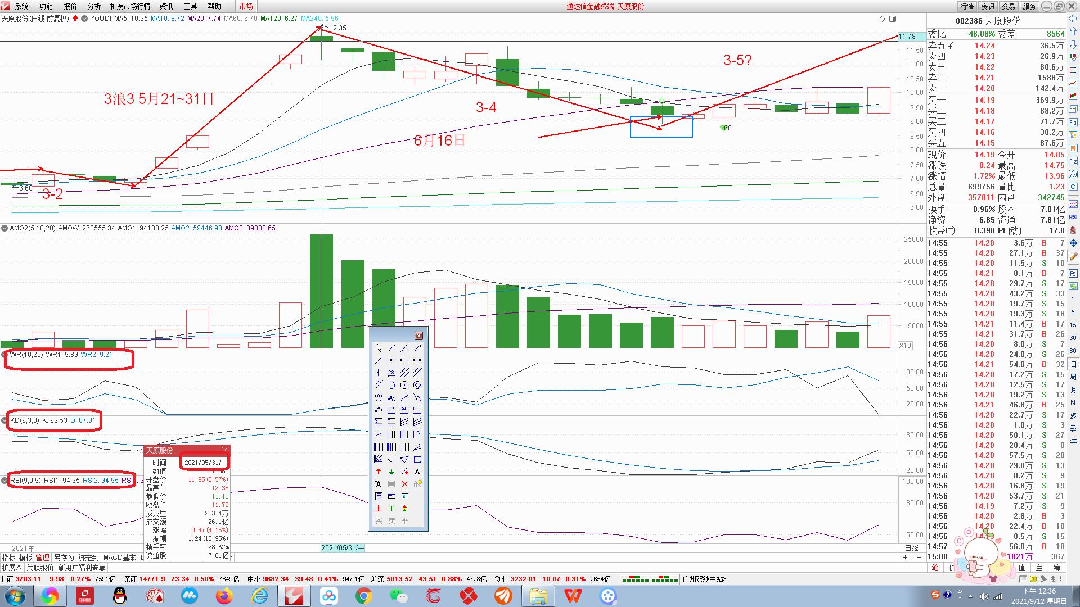The height and width of the screenshot is (607, 1080).
Task: Select the circle drawing tool
Action: [404, 385]
